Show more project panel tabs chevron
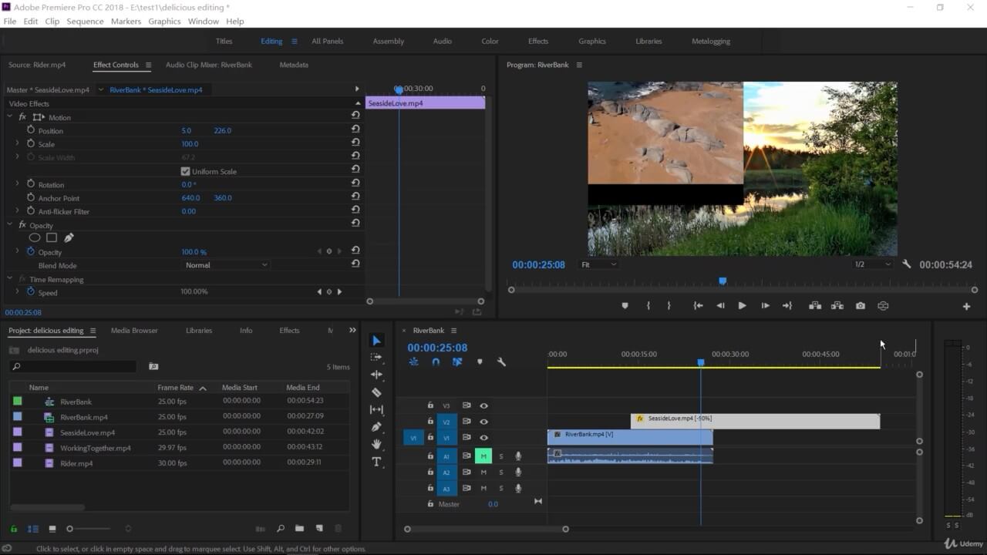The image size is (987, 555). [x=352, y=331]
